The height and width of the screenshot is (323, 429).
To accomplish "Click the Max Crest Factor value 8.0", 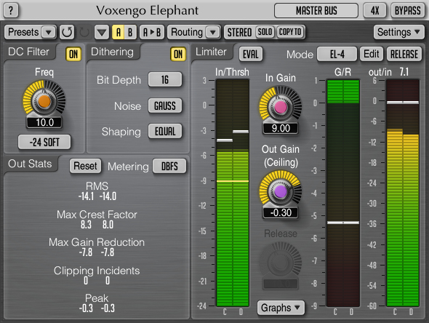I will (x=108, y=225).
